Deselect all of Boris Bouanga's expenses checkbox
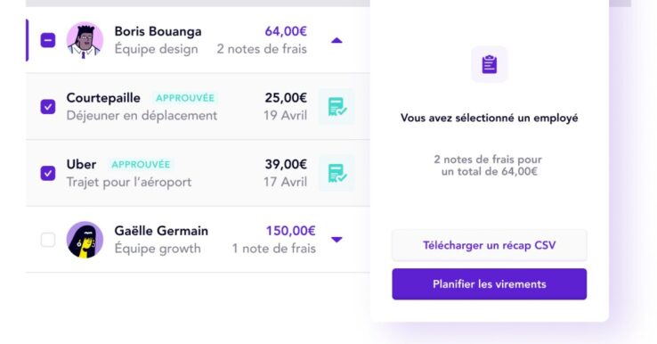657x344 pixels. click(48, 40)
